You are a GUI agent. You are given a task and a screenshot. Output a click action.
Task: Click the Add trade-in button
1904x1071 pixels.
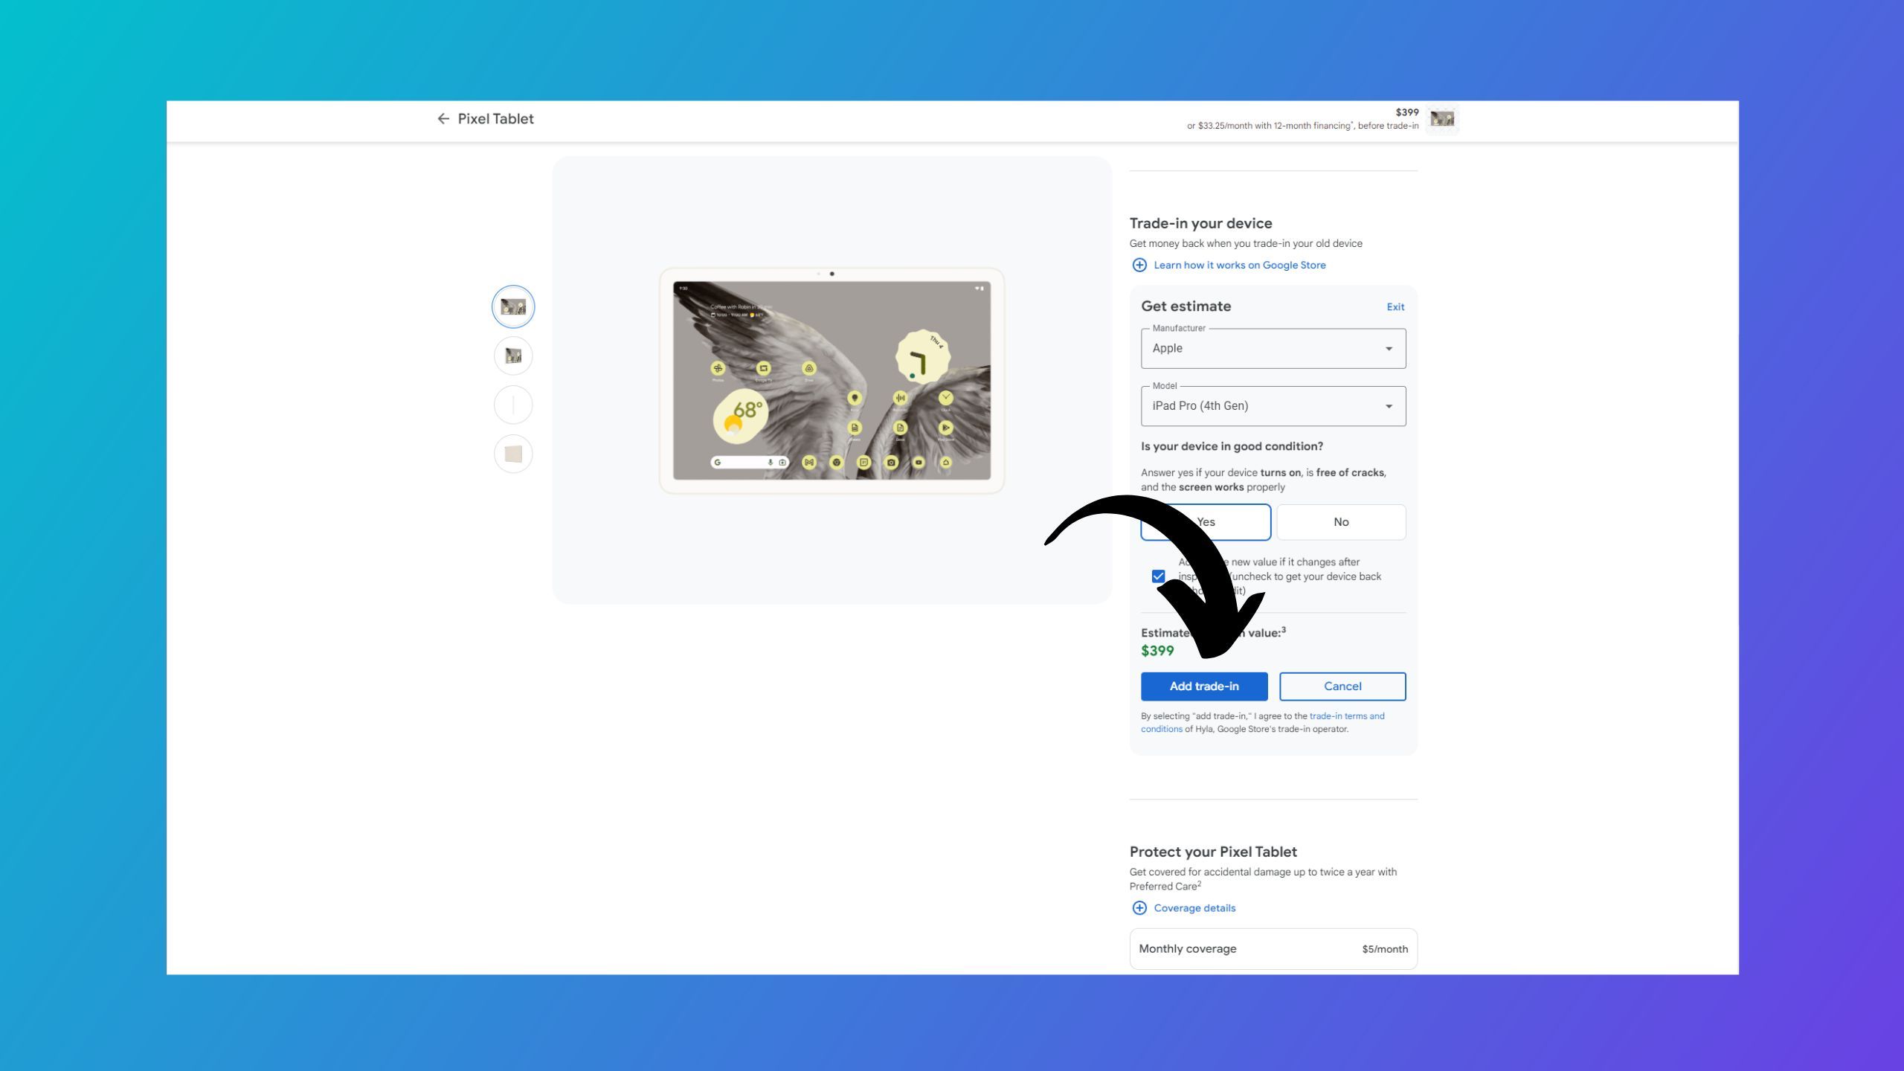(1204, 686)
